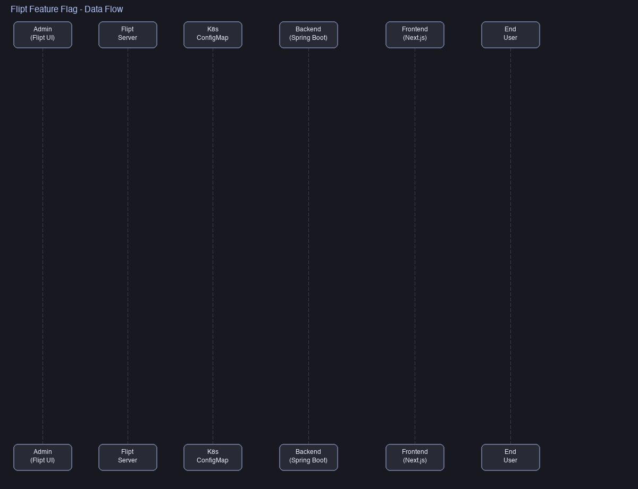Select the top Admin (Flipt UI) actor box
The image size is (638, 489).
(43, 35)
